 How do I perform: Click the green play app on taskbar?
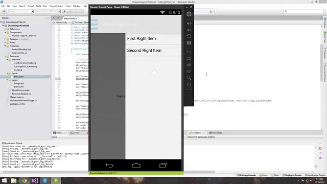point(56,181)
